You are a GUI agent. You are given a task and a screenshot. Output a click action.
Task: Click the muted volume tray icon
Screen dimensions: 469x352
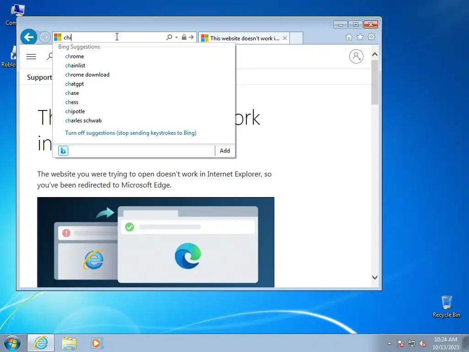[x=423, y=343]
